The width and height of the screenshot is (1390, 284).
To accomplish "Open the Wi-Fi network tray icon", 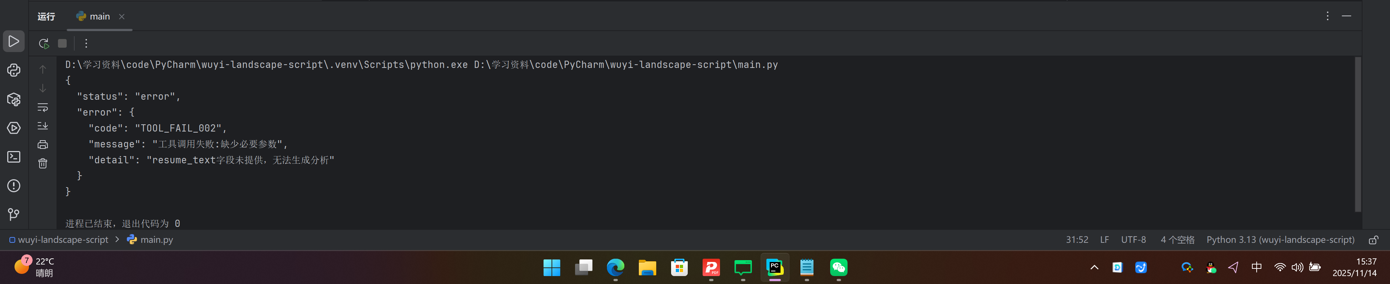I will pos(1279,267).
